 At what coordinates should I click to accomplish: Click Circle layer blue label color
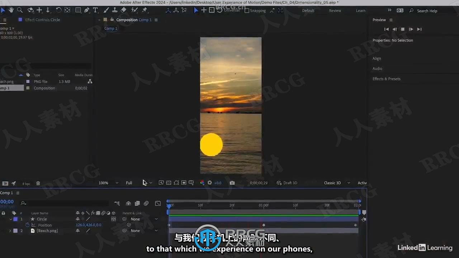point(15,219)
